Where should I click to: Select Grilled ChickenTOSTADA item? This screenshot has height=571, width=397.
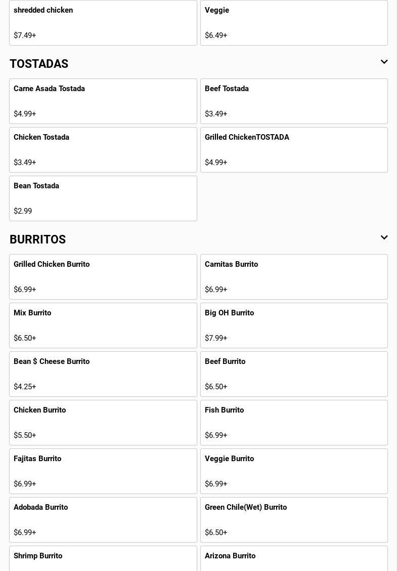click(294, 150)
